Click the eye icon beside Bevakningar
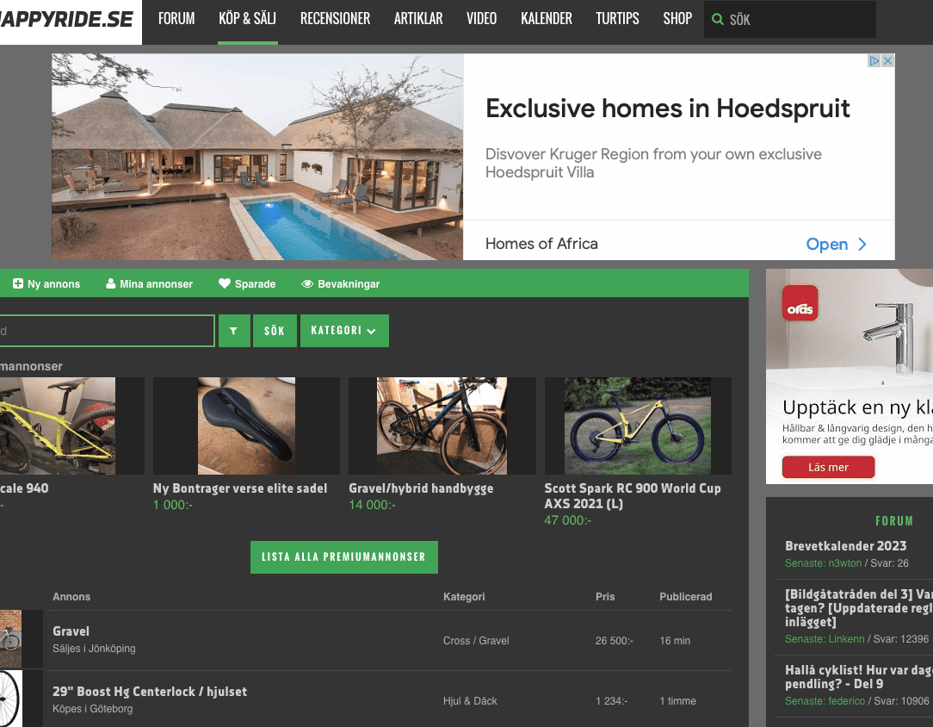 pos(307,284)
